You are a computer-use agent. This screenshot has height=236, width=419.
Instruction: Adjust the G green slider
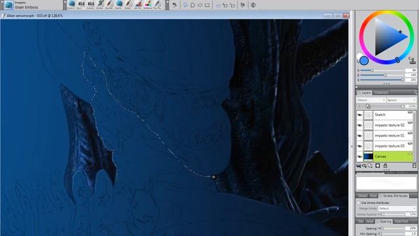point(382,75)
